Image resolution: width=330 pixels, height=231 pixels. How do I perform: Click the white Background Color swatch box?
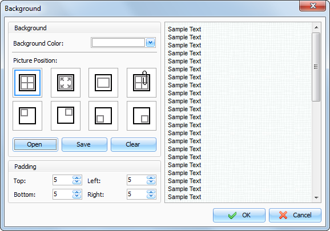coord(118,43)
